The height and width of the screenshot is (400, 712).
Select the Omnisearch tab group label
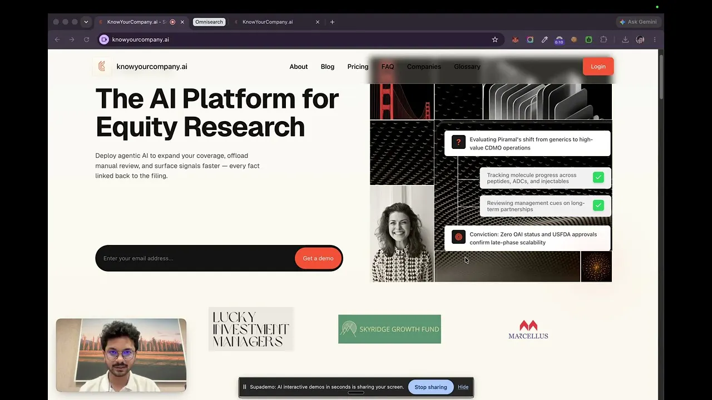(x=209, y=22)
